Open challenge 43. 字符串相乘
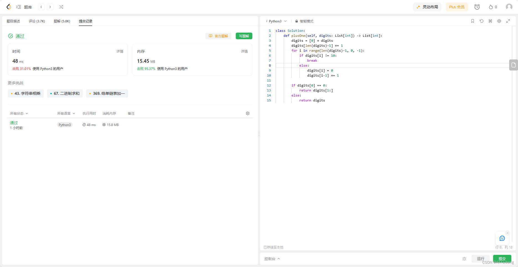The image size is (518, 267). tap(26, 93)
